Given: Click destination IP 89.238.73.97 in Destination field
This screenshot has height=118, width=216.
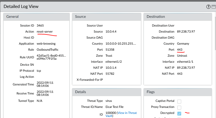Looking at the screenshot, I should 186,31.
